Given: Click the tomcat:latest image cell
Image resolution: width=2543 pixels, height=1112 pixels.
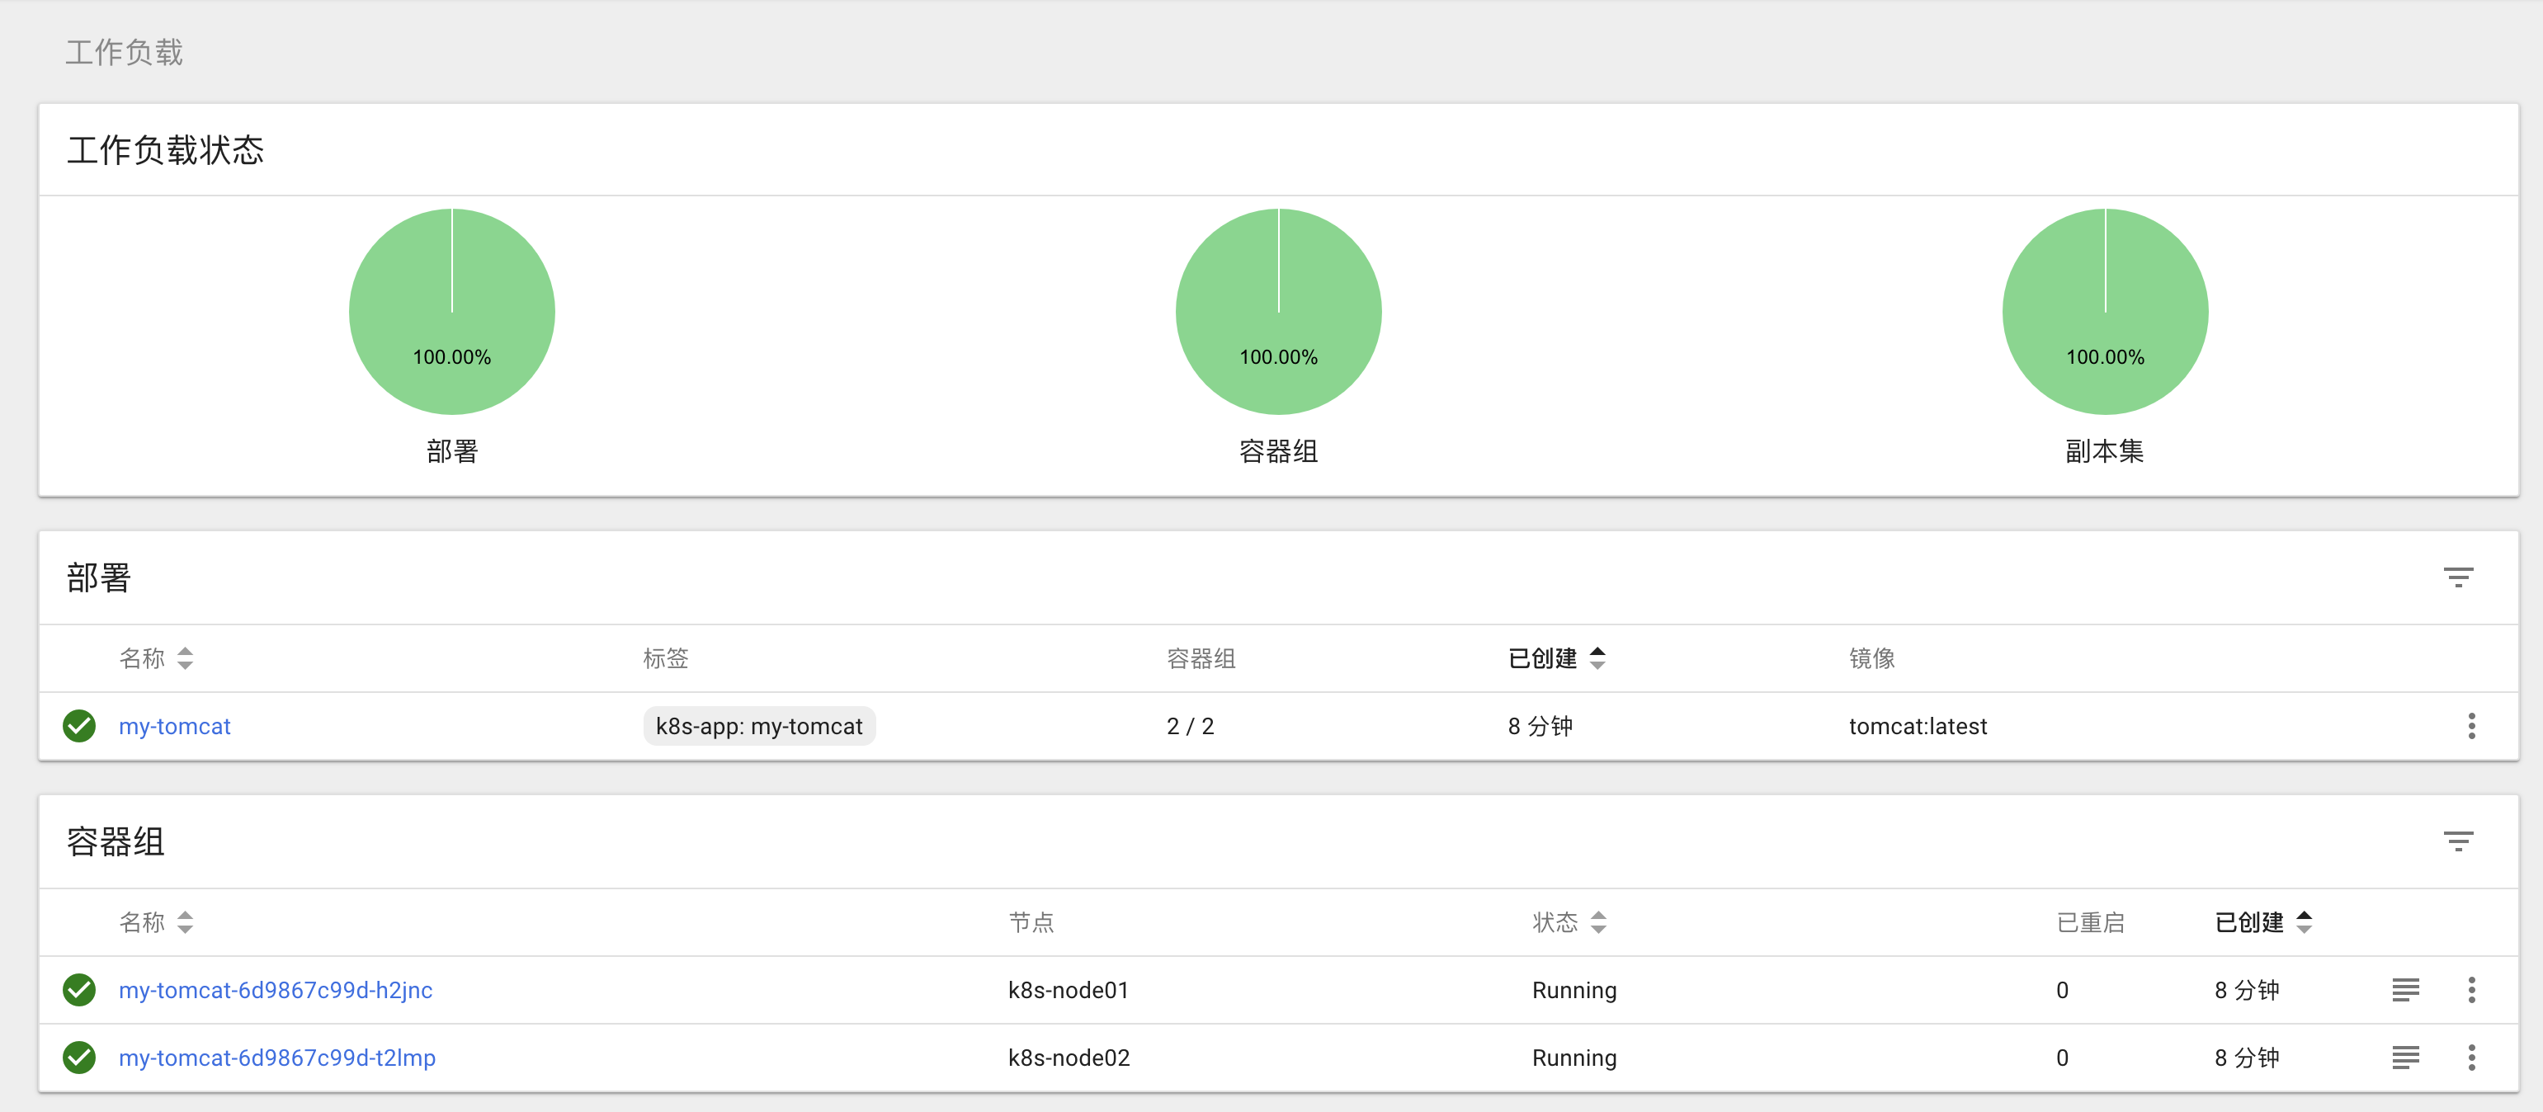Looking at the screenshot, I should (1917, 726).
